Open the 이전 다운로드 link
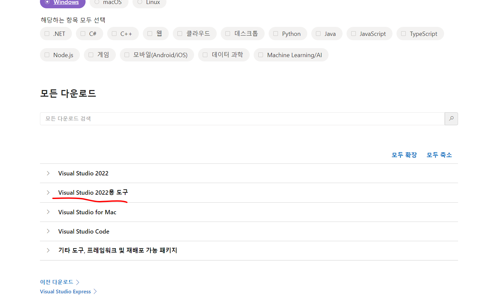498x297 pixels. click(60, 282)
